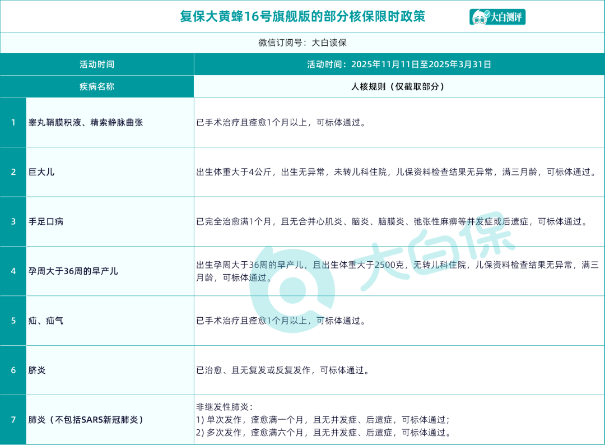Select the 人核规则（仅截取部分）column header
Image resolution: width=605 pixels, height=445 pixels.
pos(399,87)
